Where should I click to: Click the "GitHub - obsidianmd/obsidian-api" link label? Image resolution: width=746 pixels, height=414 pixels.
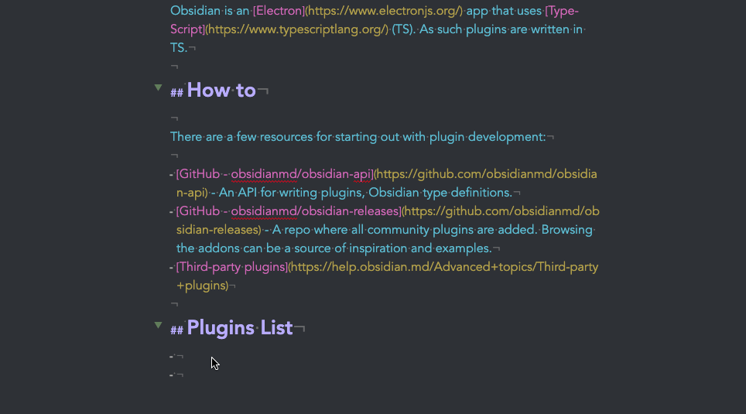point(275,174)
